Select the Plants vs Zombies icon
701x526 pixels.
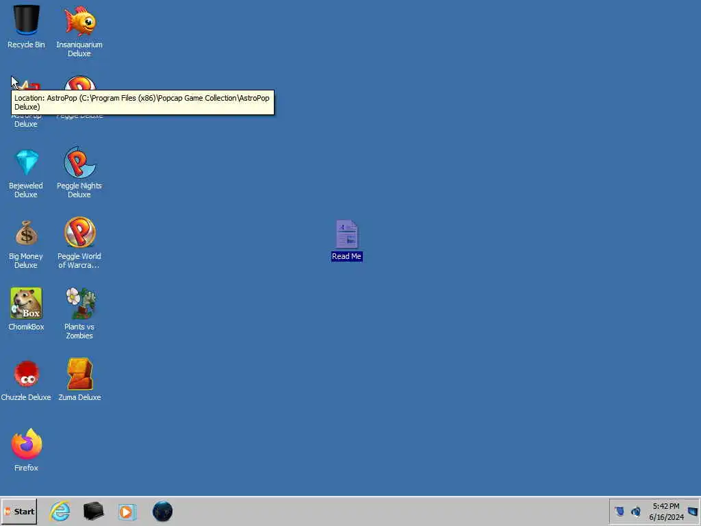click(x=81, y=303)
